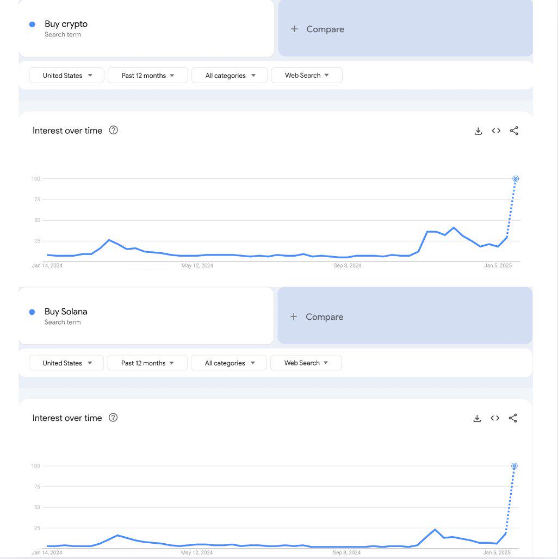Expand the United States dropdown for Buy Solana
The height and width of the screenshot is (559, 558).
coord(66,363)
